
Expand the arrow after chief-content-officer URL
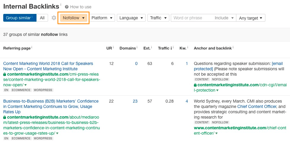pyautogui.click(x=216, y=133)
